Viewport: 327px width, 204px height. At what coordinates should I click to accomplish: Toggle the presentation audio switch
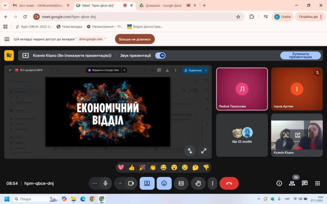click(160, 55)
